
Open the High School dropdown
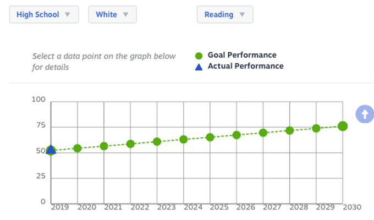[44, 14]
